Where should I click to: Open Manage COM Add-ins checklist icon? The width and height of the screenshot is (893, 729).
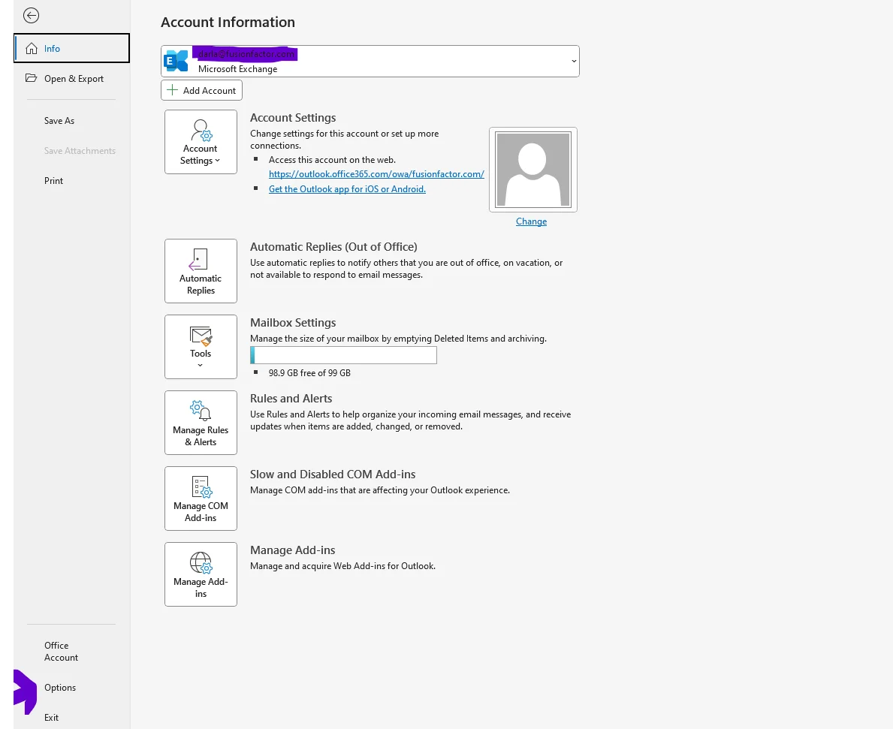coord(201,487)
